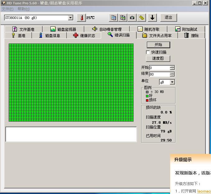211x194 pixels.
Task: Open the 自动噪音管理 tab
Action: click(107, 29)
